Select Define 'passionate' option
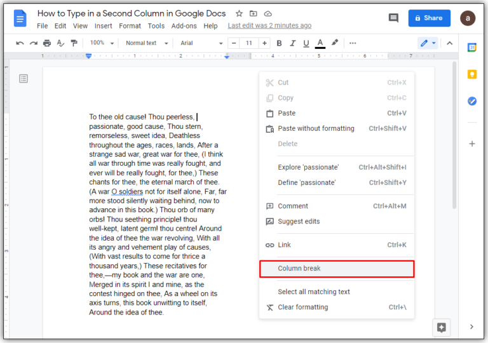This screenshot has width=488, height=343. [337, 183]
